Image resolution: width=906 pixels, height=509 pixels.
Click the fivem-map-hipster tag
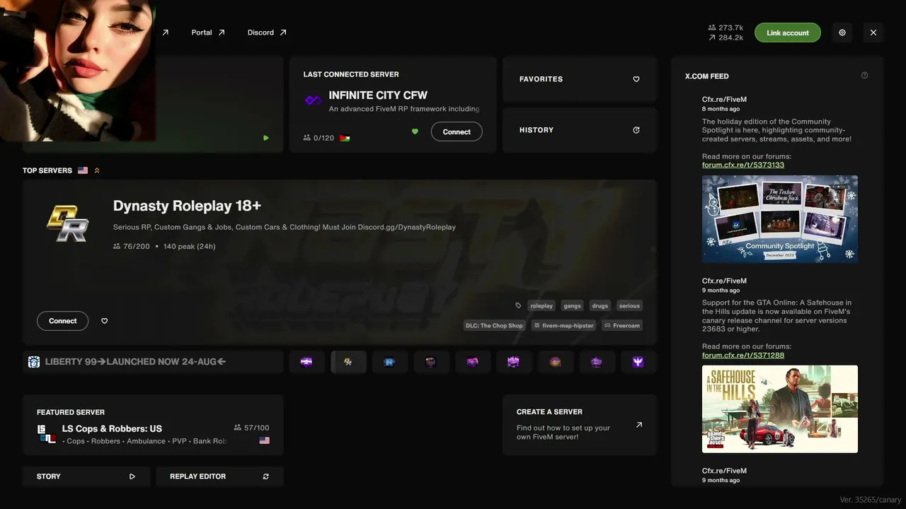(563, 326)
